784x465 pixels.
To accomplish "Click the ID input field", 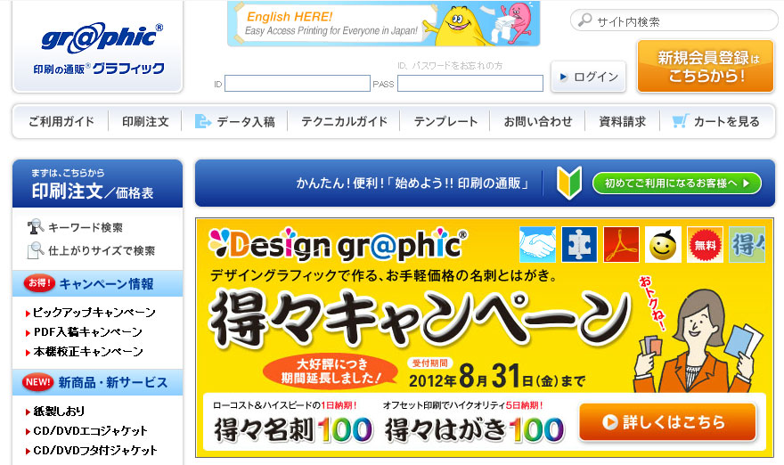I will click(x=298, y=84).
